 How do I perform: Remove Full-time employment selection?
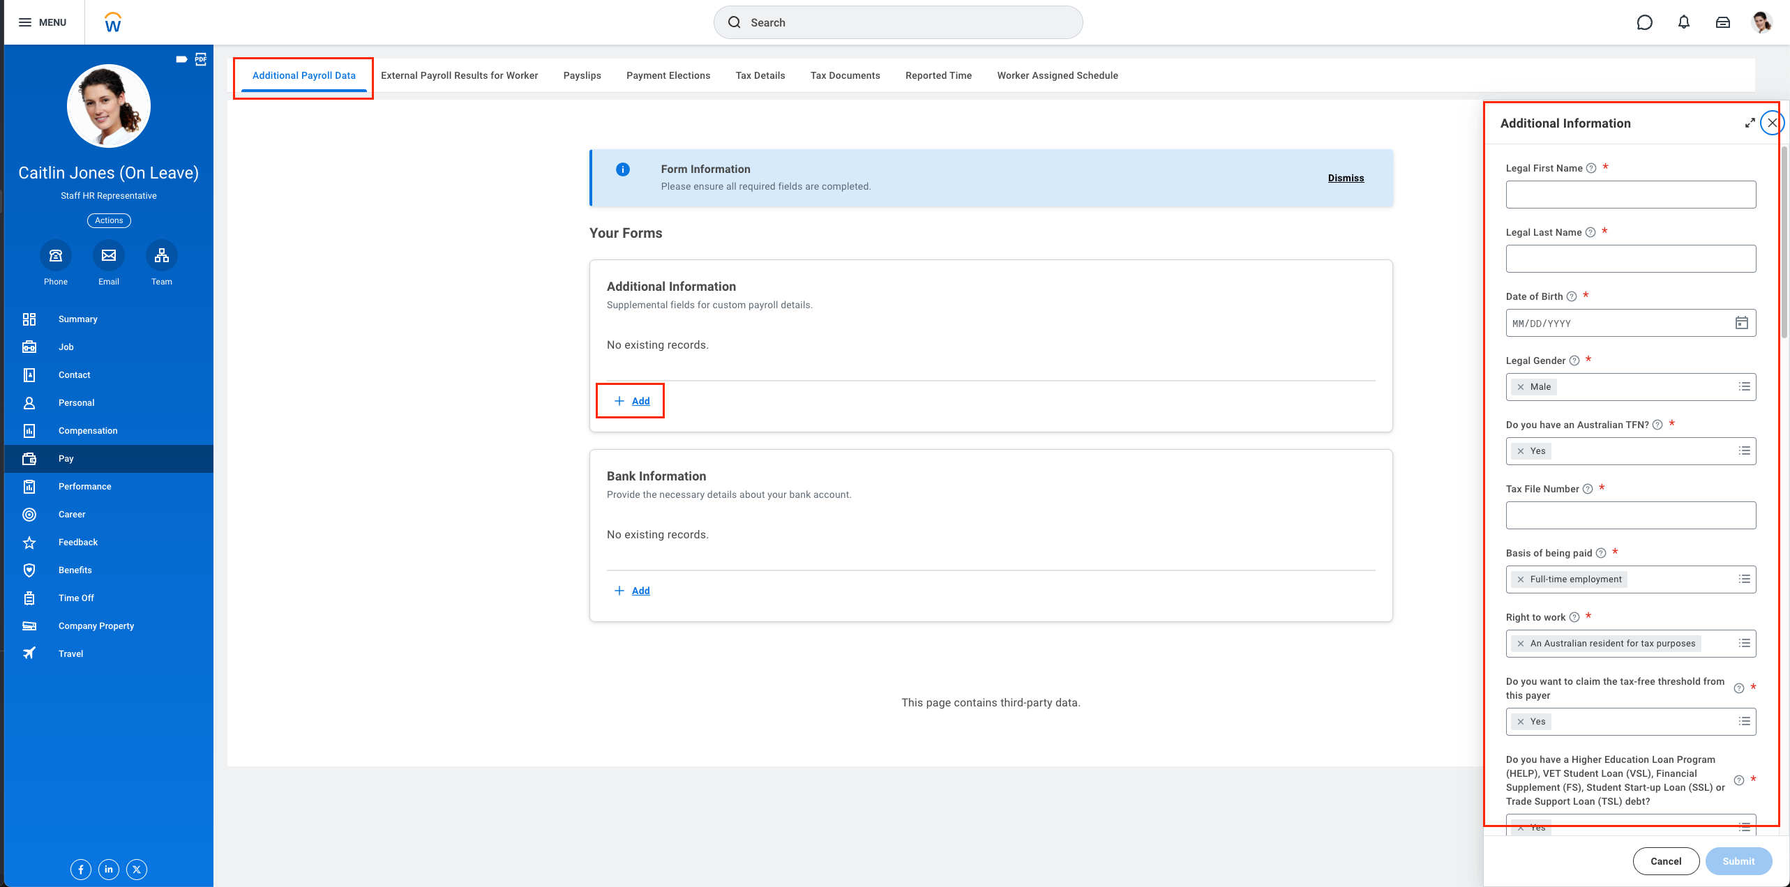(x=1521, y=579)
